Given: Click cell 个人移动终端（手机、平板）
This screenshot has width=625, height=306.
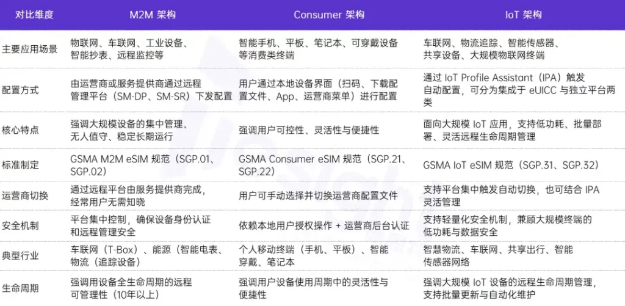Looking at the screenshot, I should [313, 256].
